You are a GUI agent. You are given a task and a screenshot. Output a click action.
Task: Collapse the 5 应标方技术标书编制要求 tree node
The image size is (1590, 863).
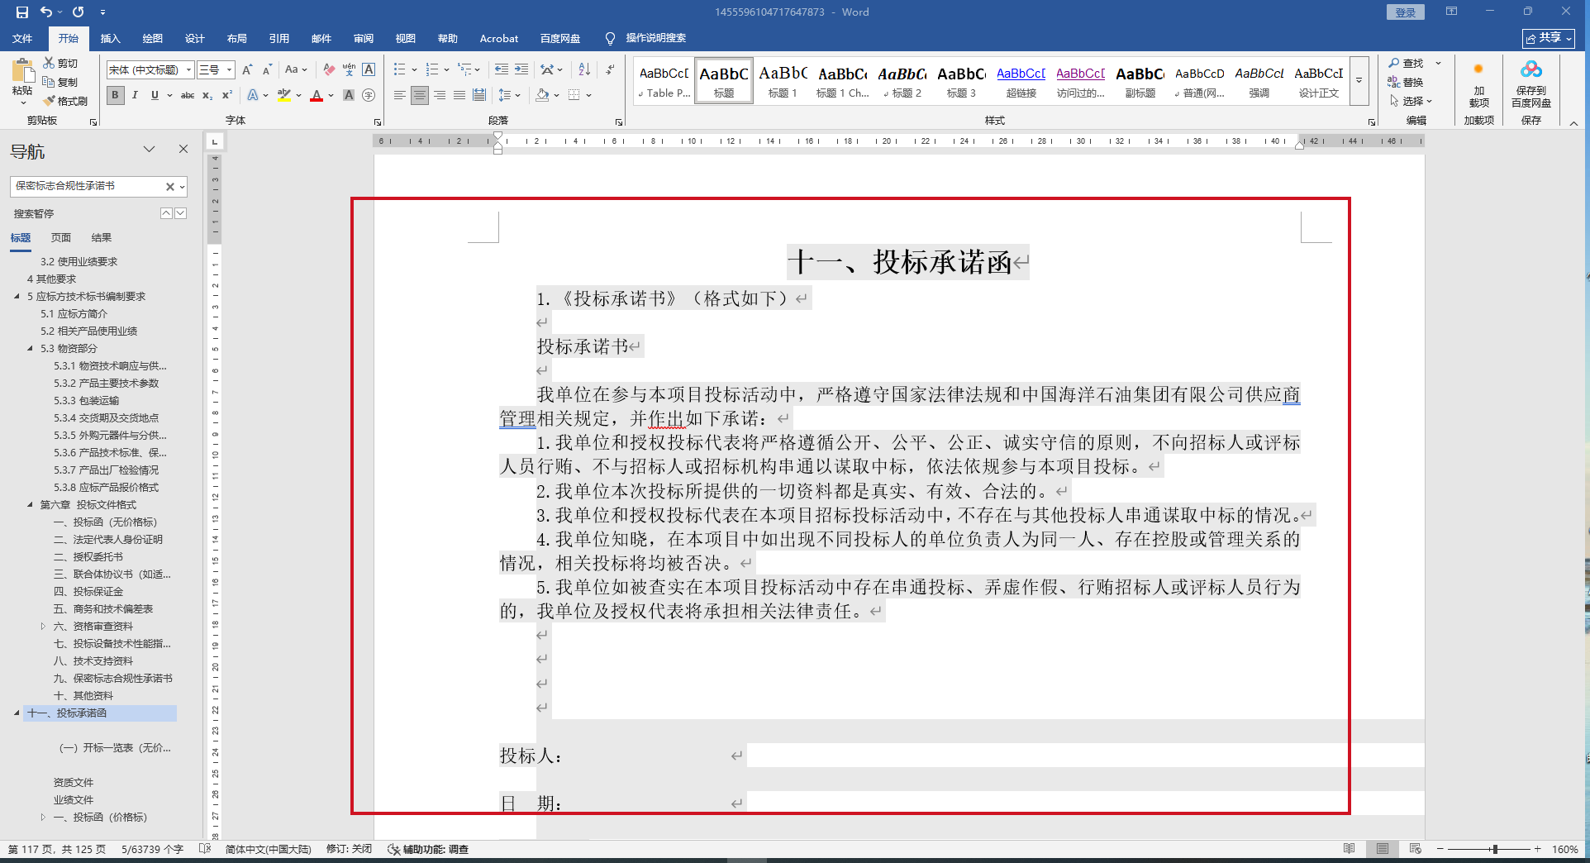(17, 296)
